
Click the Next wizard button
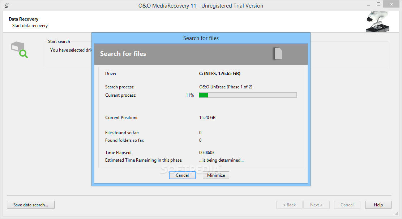pyautogui.click(x=316, y=205)
